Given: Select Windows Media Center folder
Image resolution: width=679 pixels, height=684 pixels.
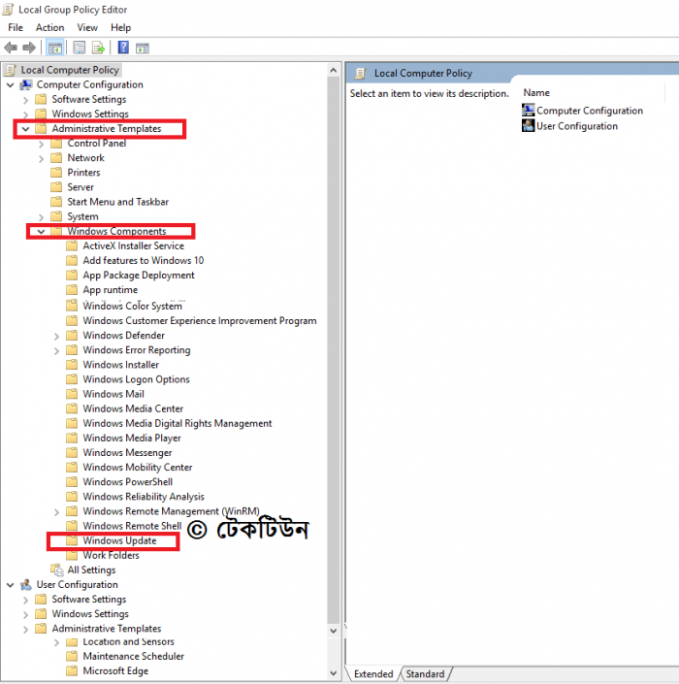Looking at the screenshot, I should [133, 408].
